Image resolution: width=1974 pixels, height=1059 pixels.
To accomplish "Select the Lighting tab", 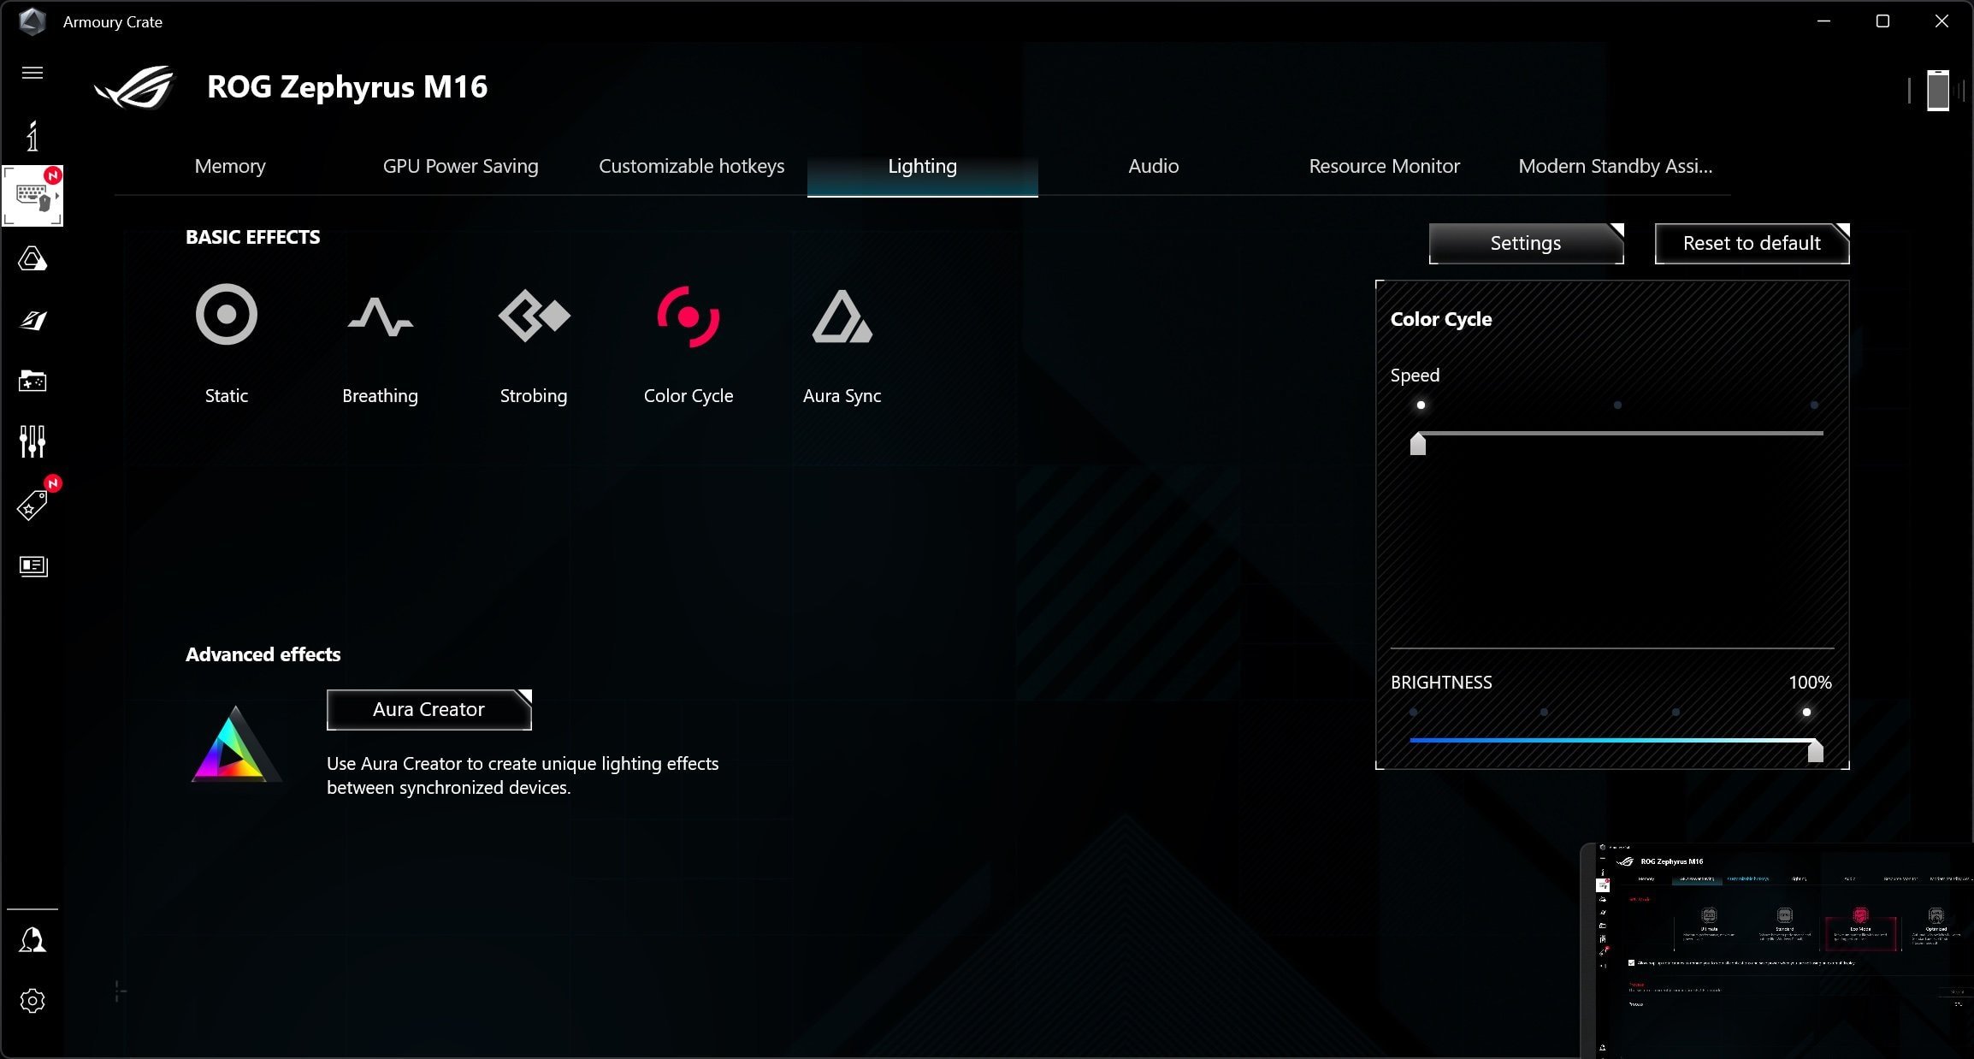I will pos(923,166).
